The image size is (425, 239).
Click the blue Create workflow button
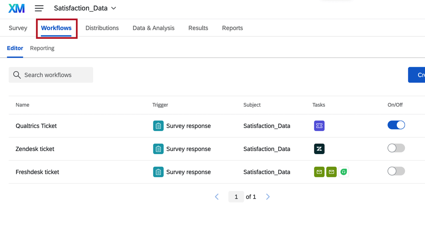click(x=417, y=75)
